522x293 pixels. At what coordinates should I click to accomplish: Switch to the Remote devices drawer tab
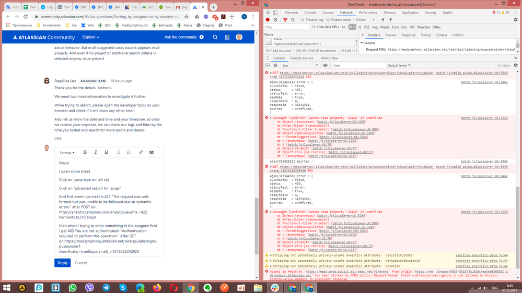[x=301, y=58]
